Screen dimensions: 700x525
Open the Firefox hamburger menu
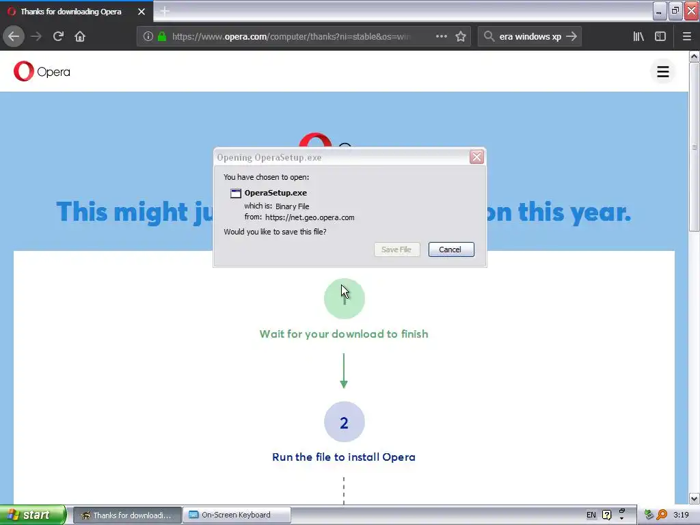687,36
